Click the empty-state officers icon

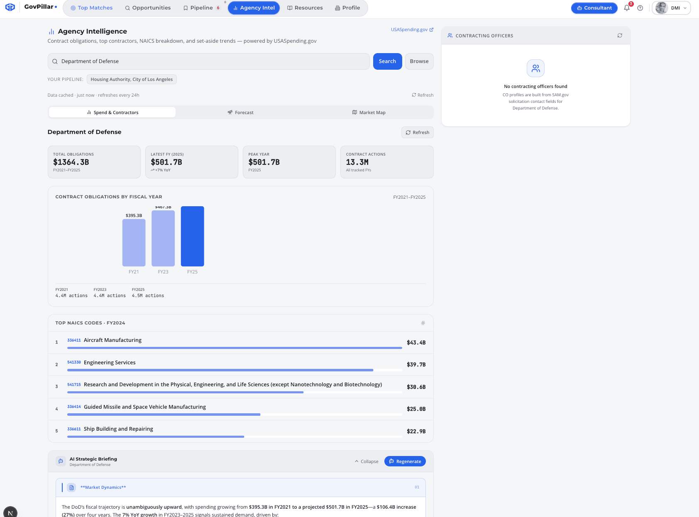click(535, 68)
